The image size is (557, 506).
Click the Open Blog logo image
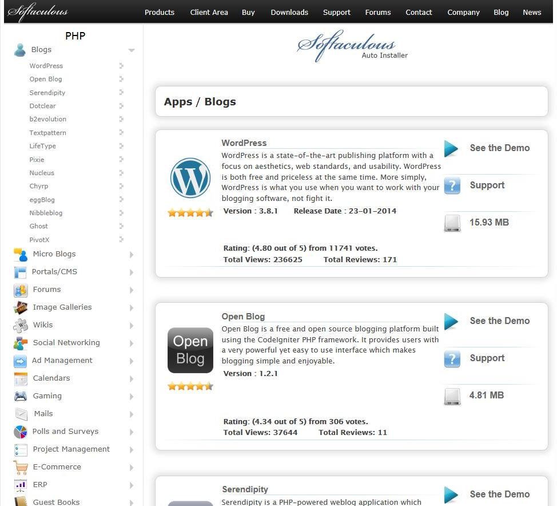pos(190,350)
